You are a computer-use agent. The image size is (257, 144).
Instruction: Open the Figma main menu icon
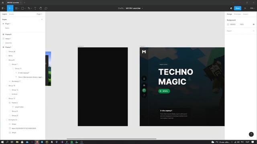(3, 8)
